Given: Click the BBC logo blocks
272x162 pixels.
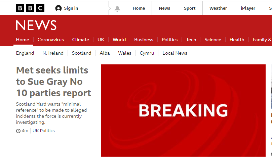Looking at the screenshot, I should click(x=30, y=8).
